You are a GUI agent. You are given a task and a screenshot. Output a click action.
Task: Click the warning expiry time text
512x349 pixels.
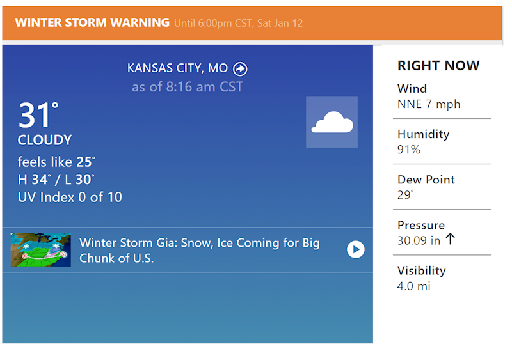238,24
